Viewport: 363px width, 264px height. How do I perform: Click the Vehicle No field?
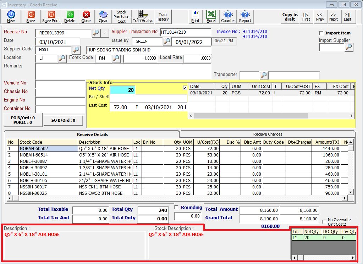[x=61, y=84]
